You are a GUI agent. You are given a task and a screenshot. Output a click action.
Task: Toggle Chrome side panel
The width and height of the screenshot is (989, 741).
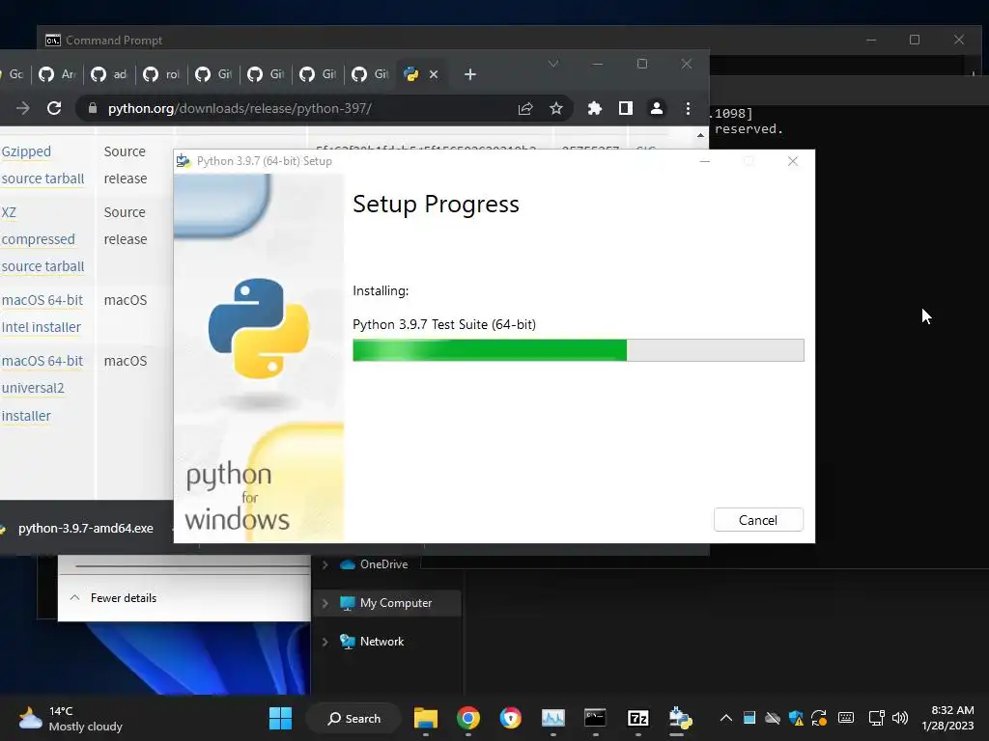(x=625, y=108)
